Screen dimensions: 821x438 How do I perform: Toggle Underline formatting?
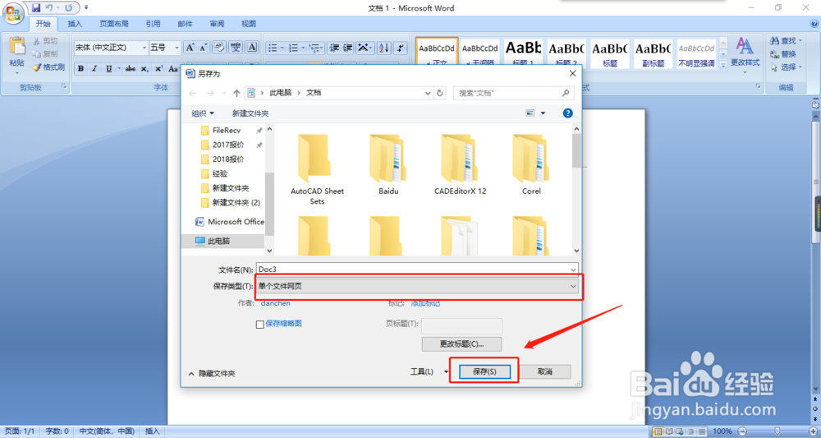point(109,69)
